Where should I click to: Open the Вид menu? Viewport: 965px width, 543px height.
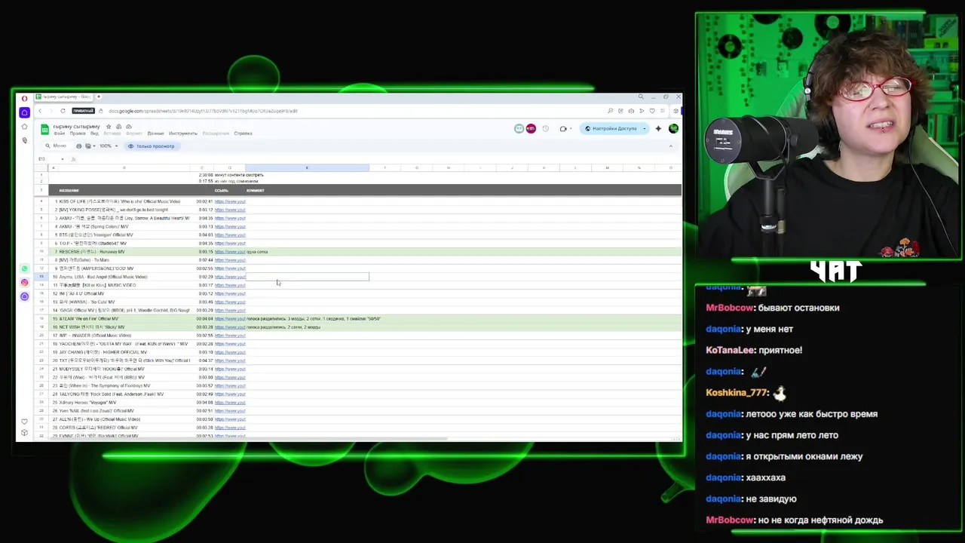(96, 133)
